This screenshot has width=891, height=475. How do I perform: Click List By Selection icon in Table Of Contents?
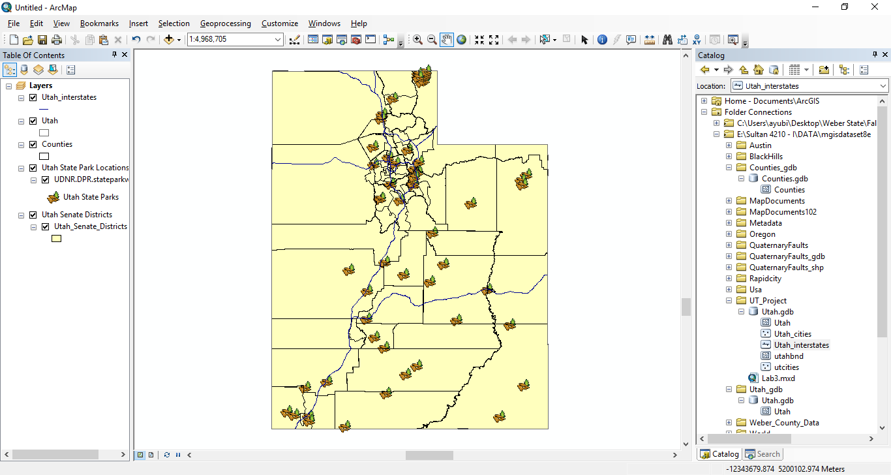coord(53,70)
